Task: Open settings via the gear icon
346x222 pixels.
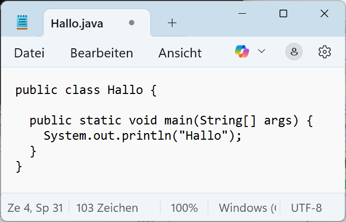Action: pos(325,52)
